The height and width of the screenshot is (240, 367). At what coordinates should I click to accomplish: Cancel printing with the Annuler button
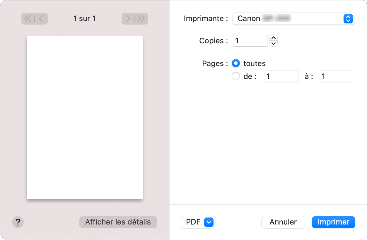tap(283, 222)
